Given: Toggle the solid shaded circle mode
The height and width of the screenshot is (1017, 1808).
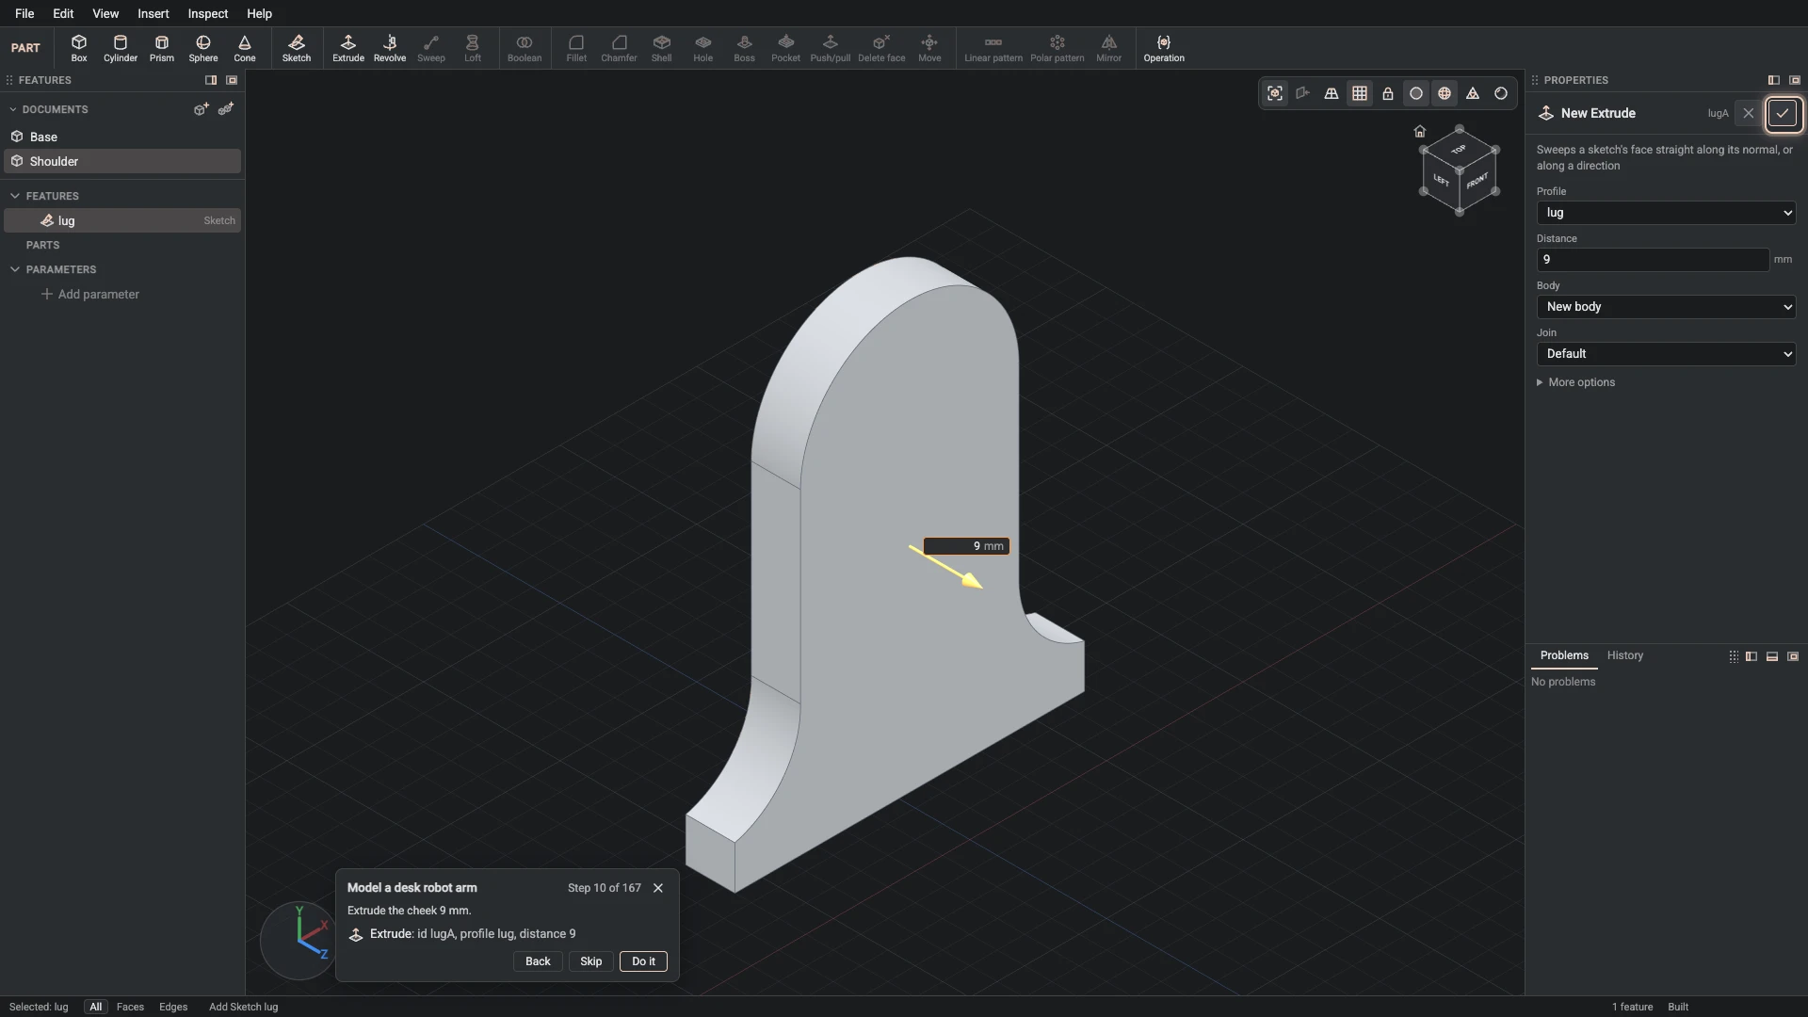Looking at the screenshot, I should tap(1416, 93).
